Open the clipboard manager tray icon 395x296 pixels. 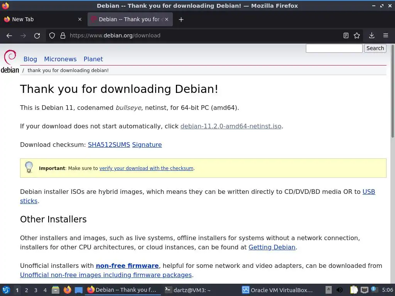[354, 290]
